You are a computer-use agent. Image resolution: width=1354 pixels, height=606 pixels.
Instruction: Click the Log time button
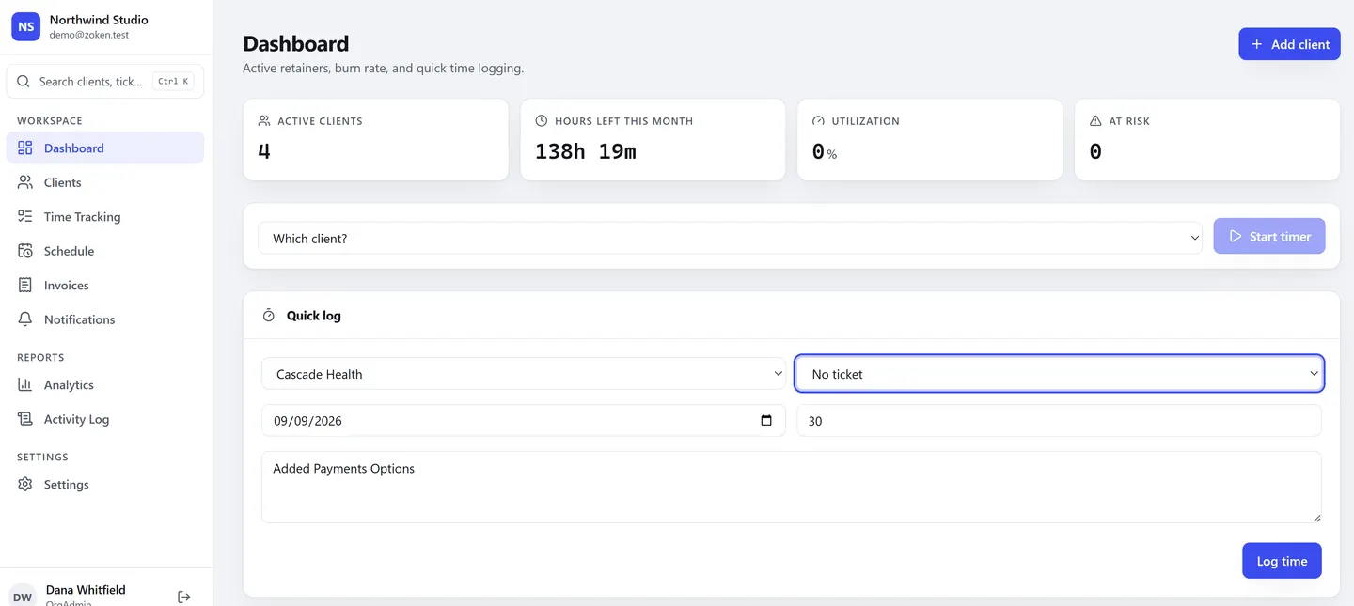tap(1282, 561)
